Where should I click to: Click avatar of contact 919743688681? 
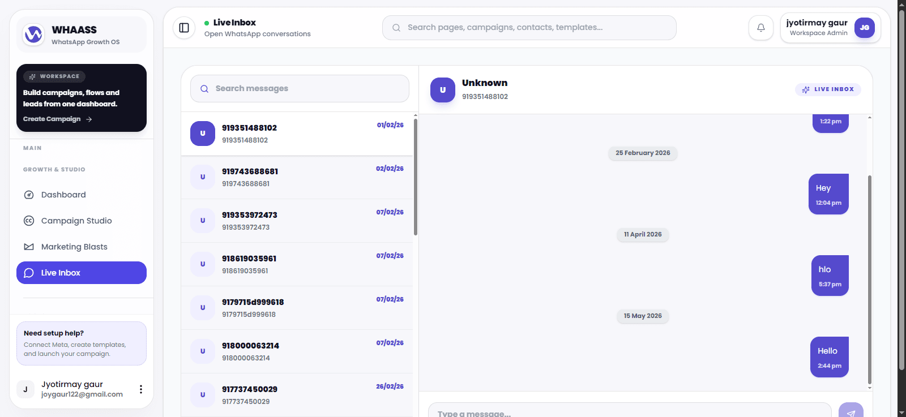(x=203, y=177)
